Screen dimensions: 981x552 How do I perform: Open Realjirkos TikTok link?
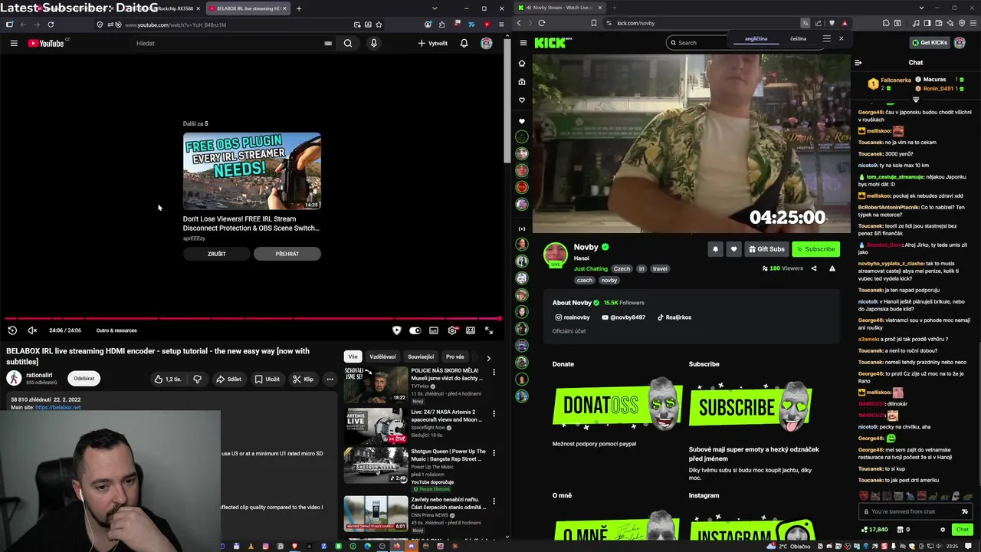click(674, 317)
